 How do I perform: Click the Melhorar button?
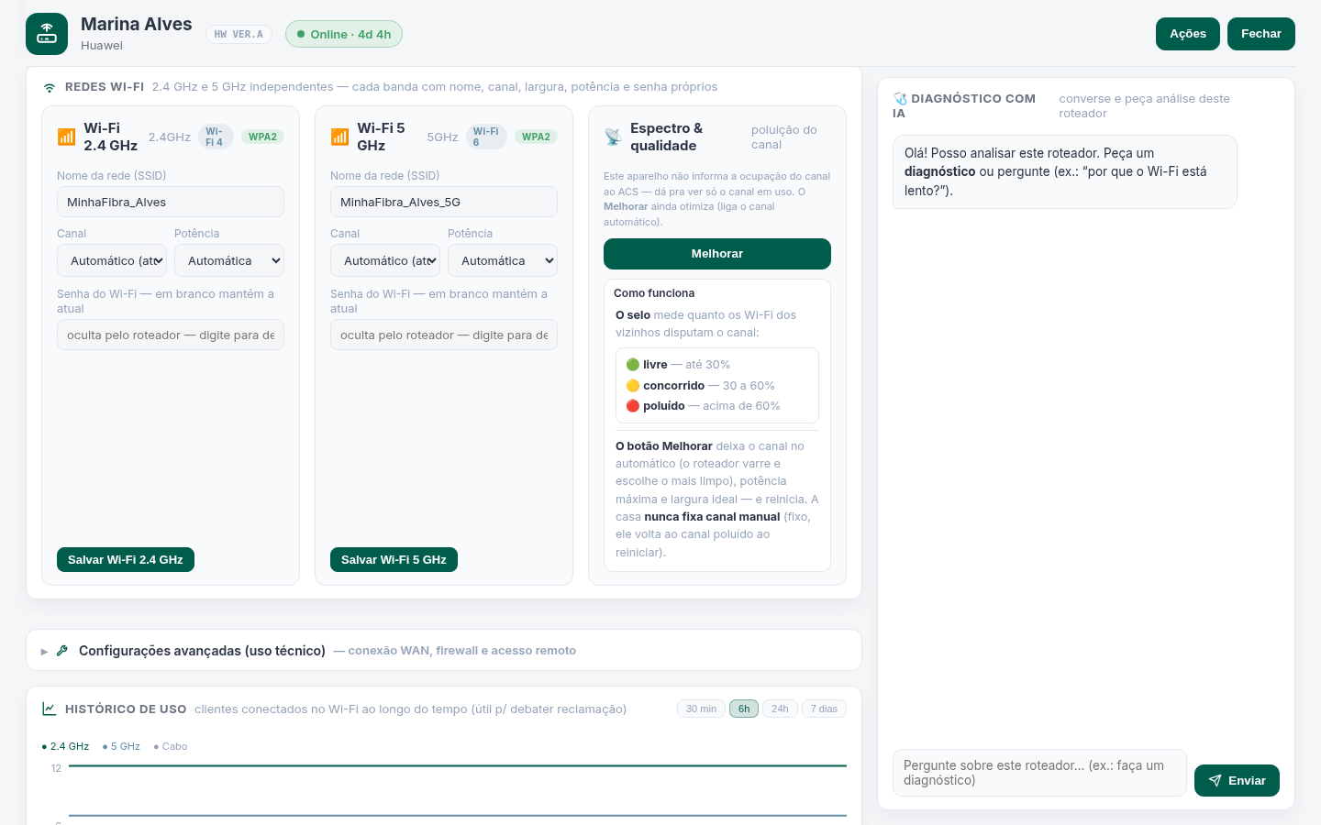tap(717, 254)
